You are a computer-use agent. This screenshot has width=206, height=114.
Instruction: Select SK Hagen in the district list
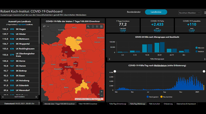[x=20, y=29]
